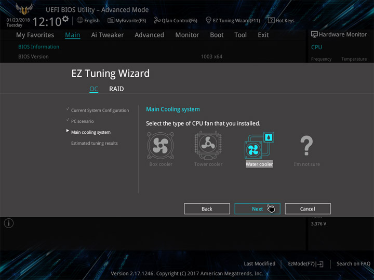Open time settings gear icon
Image resolution: width=374 pixels, height=280 pixels.
click(65, 19)
